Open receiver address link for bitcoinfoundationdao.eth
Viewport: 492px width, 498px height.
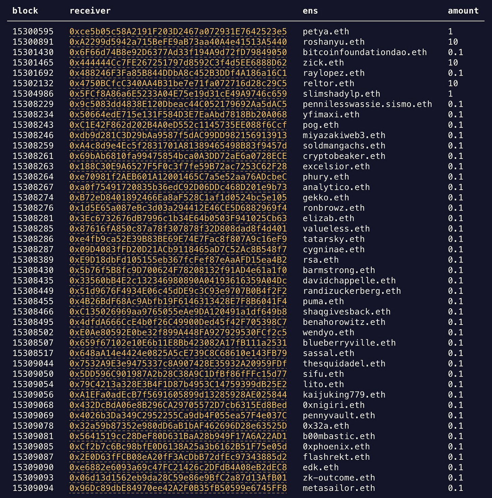178,52
